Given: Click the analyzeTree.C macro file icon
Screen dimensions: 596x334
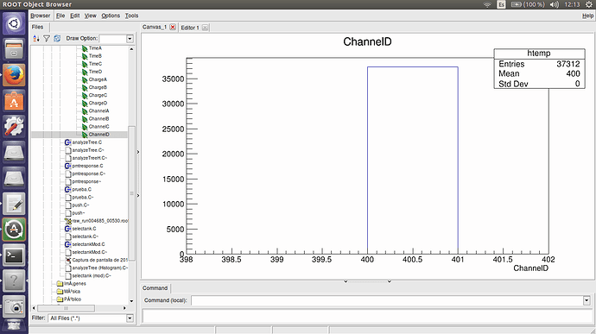Looking at the screenshot, I should [x=67, y=142].
